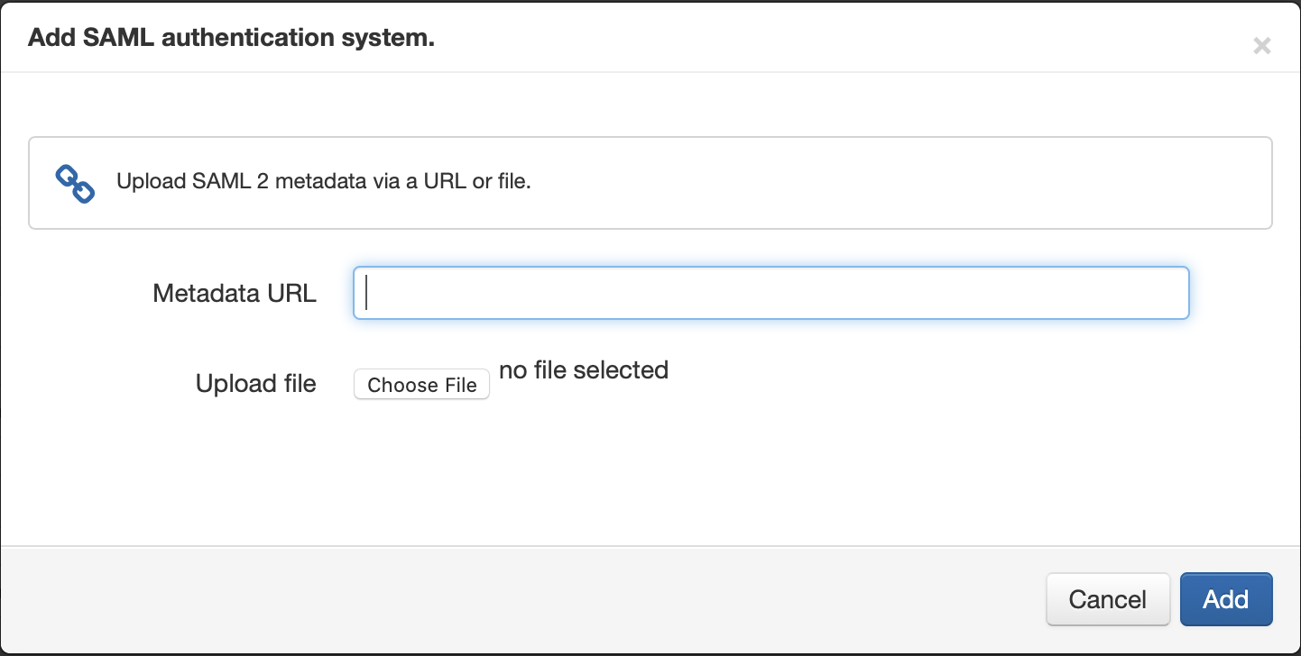The height and width of the screenshot is (656, 1301).
Task: Close the Add SAML authentication dialog
Action: pyautogui.click(x=1261, y=45)
